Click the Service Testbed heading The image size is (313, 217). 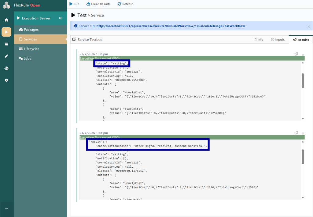90,40
